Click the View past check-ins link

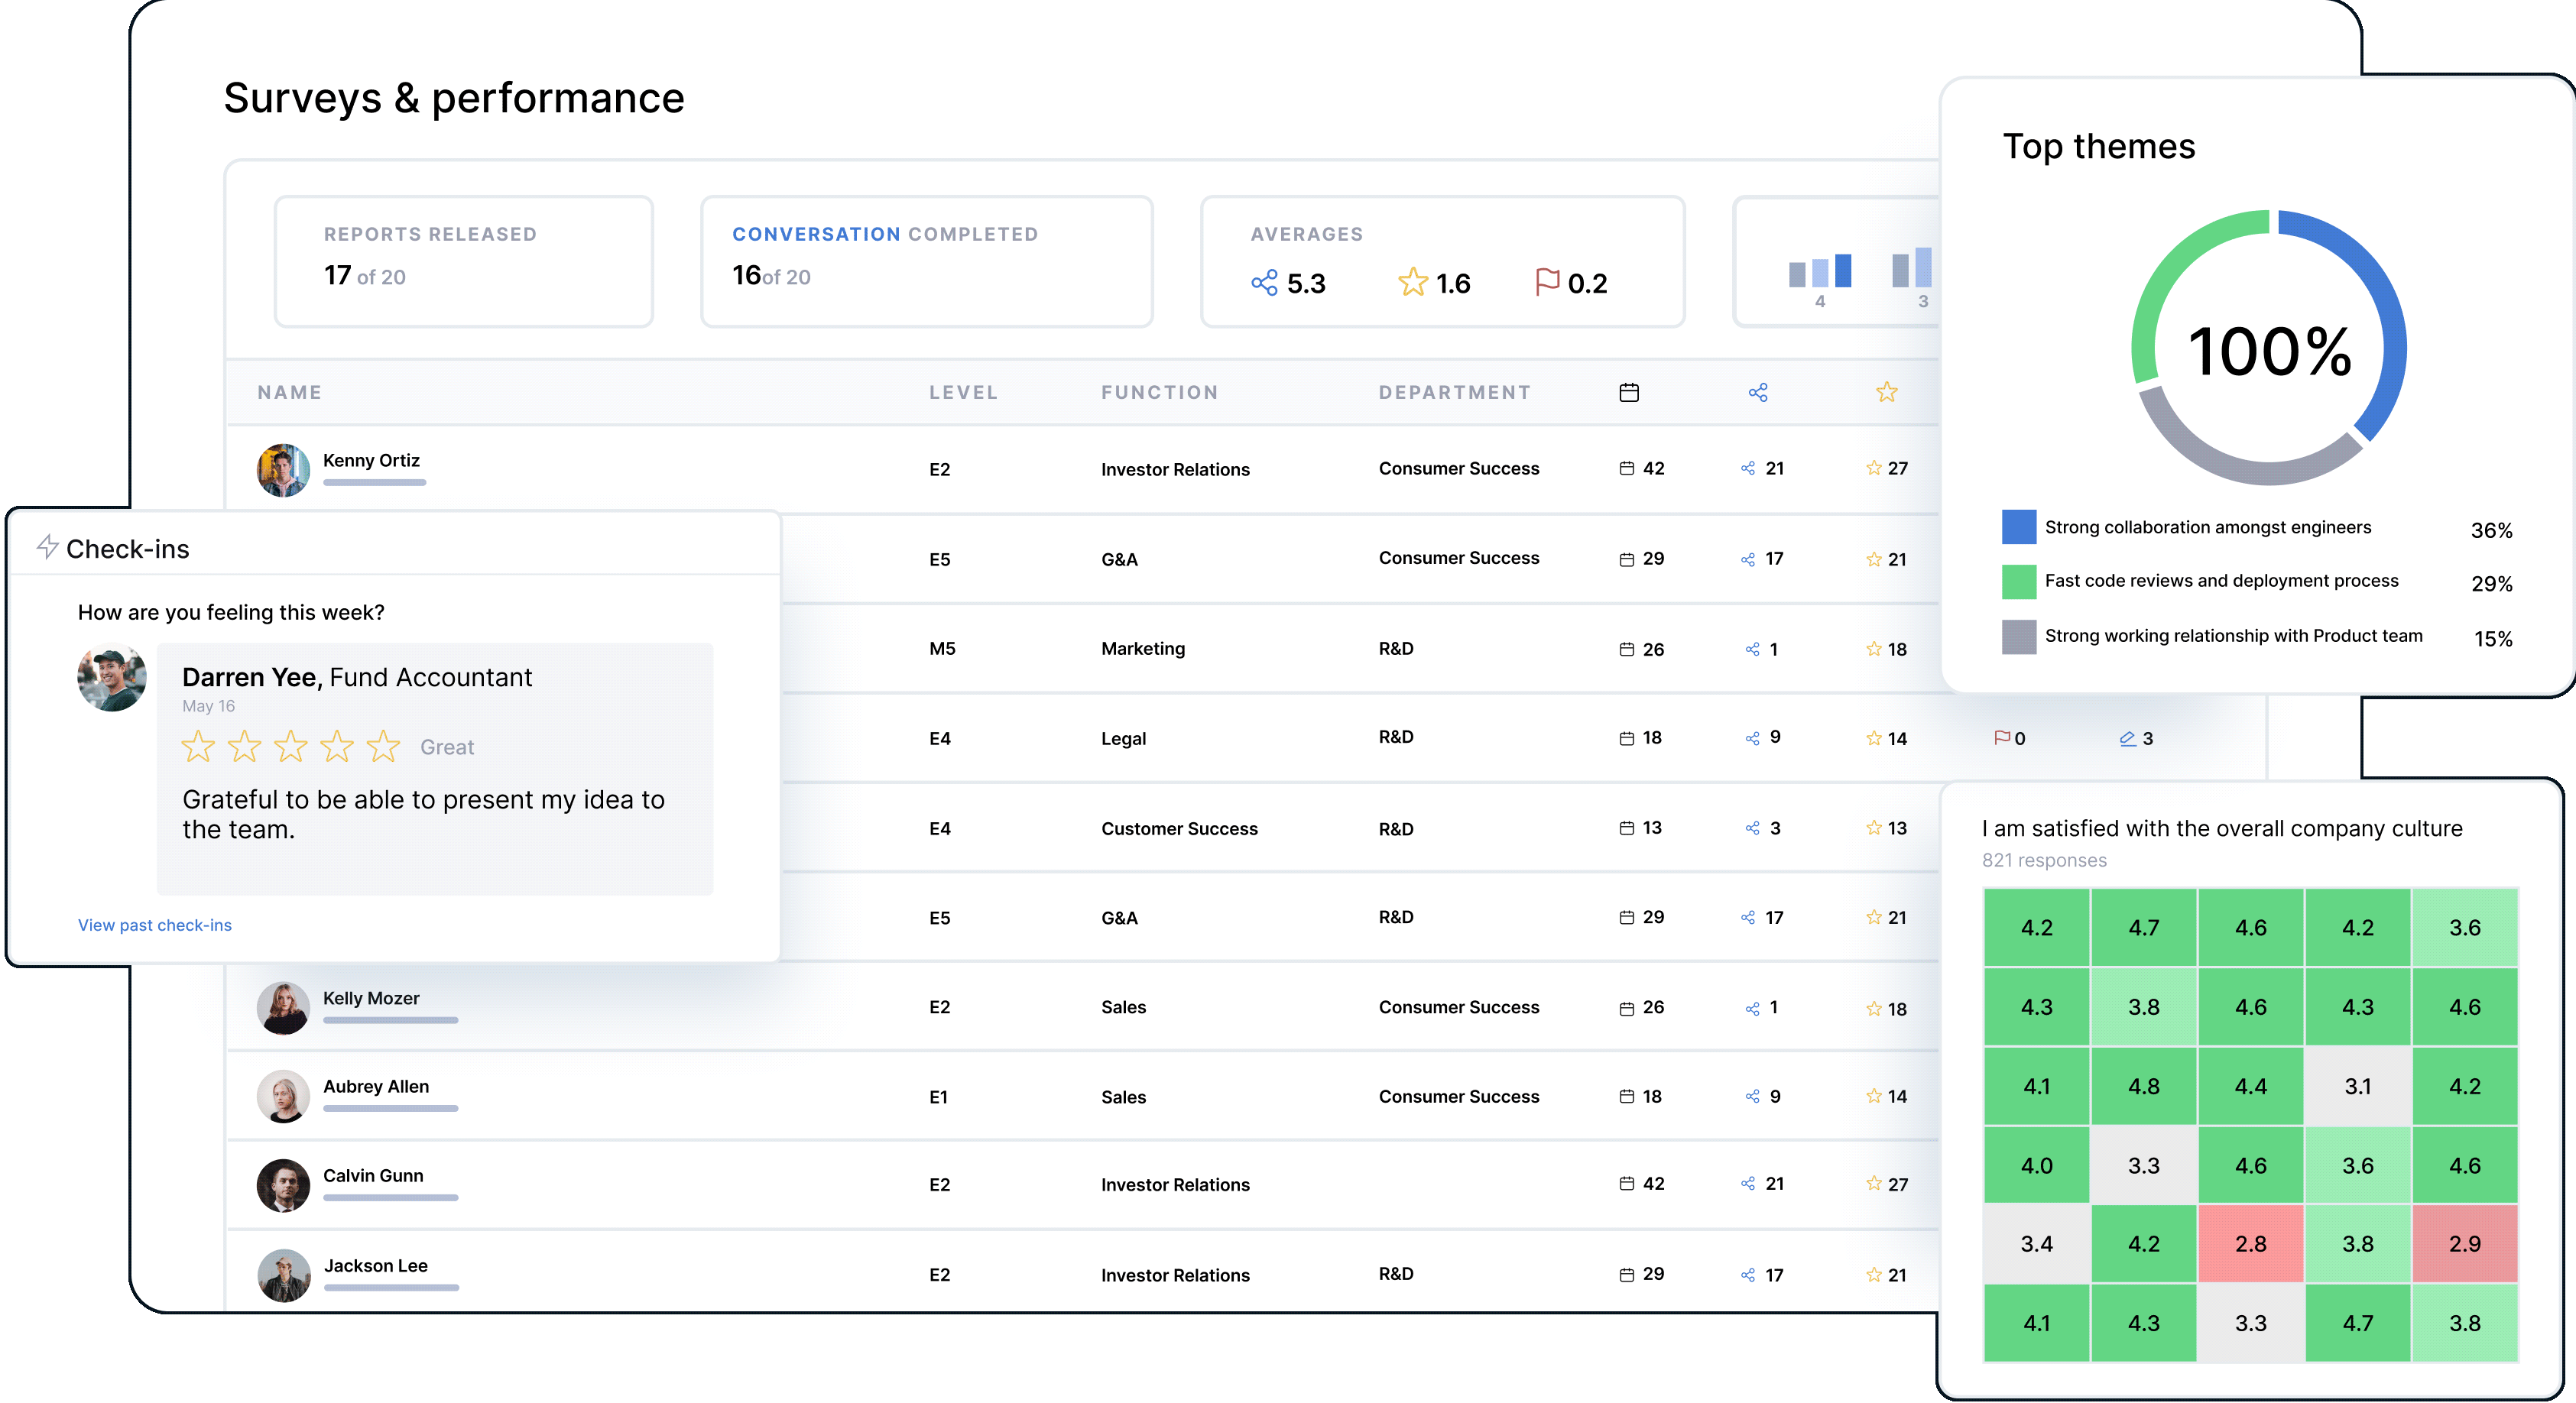[155, 925]
